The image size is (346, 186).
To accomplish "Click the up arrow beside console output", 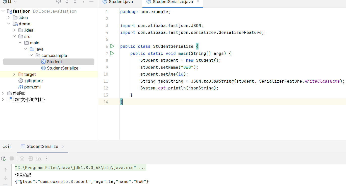I will pos(5,170).
